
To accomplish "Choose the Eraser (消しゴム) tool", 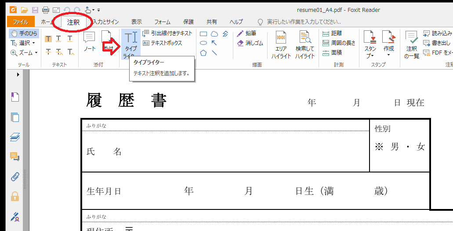I will tap(250, 43).
